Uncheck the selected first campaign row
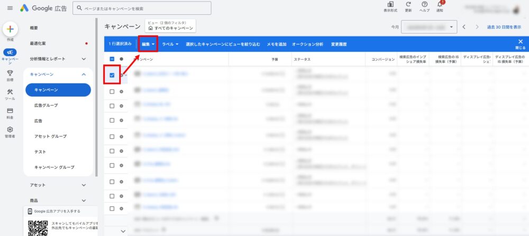 tap(112, 75)
